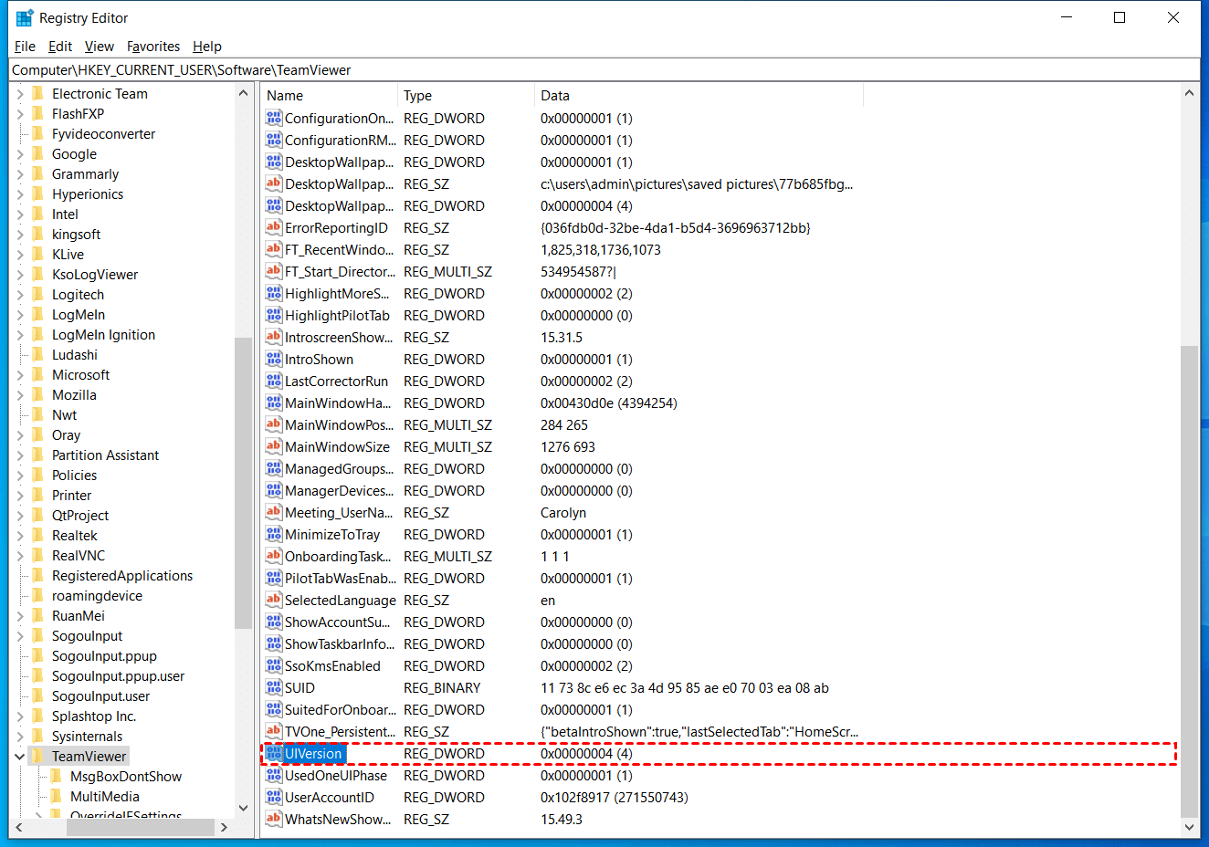Click the Registry Editor icon in the title bar
Screen dimensions: 1209x847
tap(25, 17)
